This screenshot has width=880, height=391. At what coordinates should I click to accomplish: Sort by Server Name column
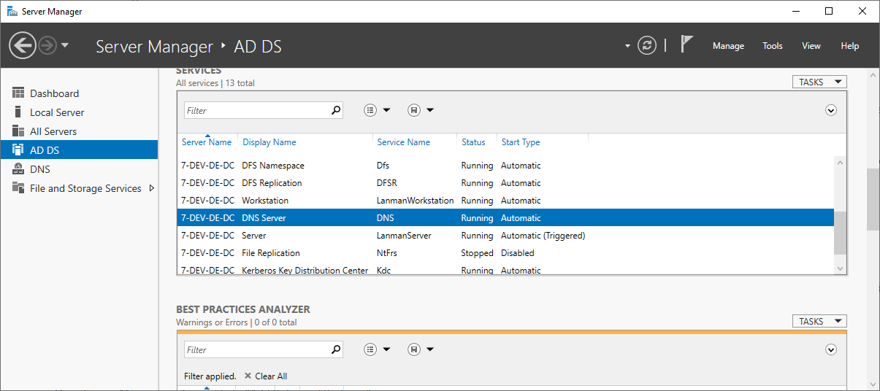click(207, 142)
